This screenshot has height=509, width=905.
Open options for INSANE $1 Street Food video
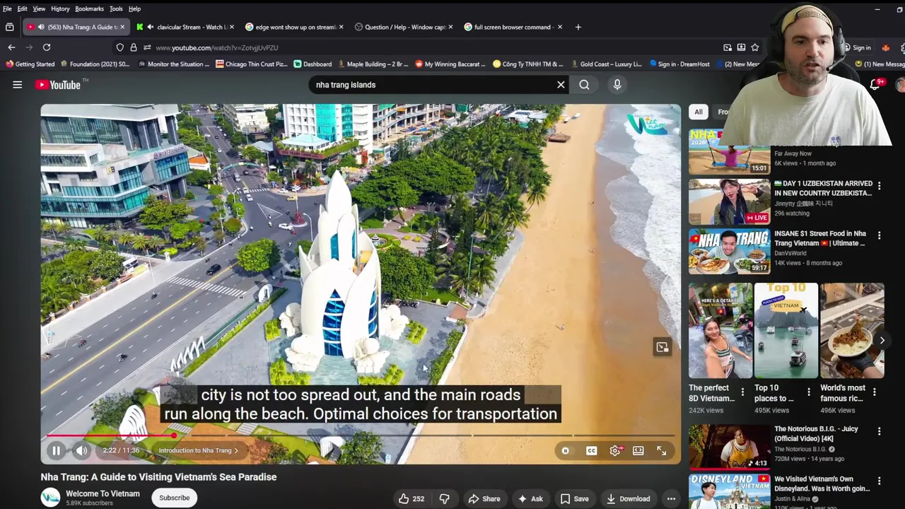[x=879, y=235]
